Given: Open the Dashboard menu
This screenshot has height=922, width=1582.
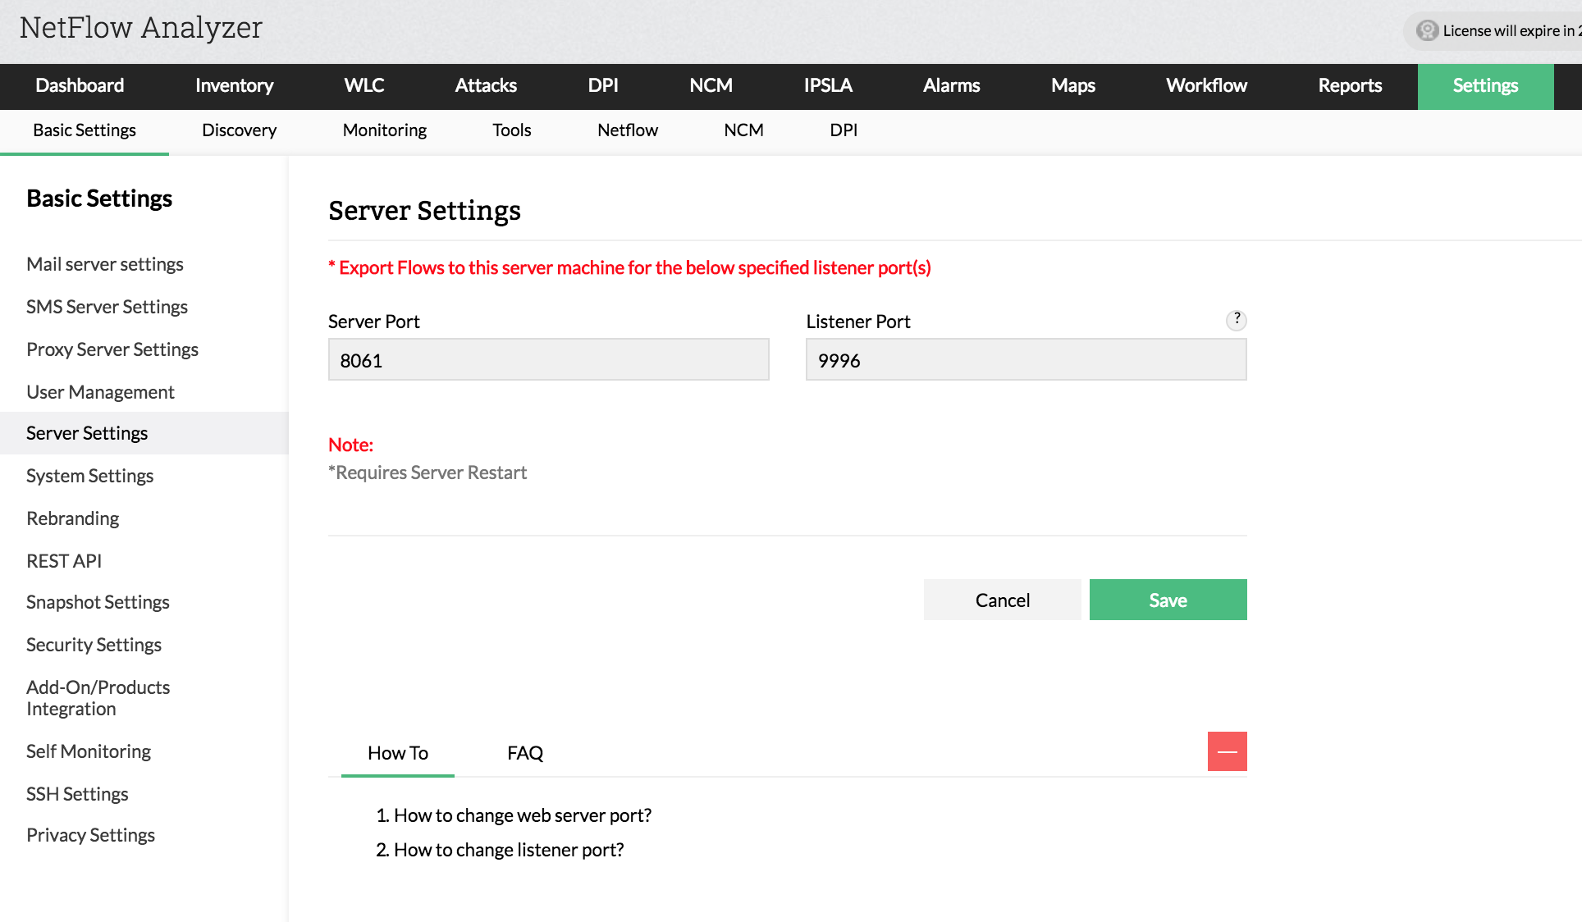Looking at the screenshot, I should click(x=80, y=85).
